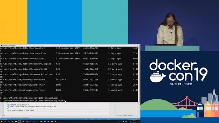219x123 pixels.
Task: Open the Package Manager Console tab
Action: tap(15, 117)
